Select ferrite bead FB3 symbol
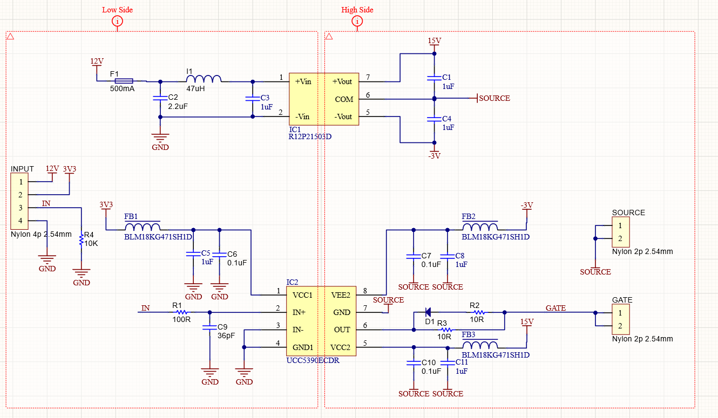This screenshot has width=718, height=418. click(x=480, y=344)
